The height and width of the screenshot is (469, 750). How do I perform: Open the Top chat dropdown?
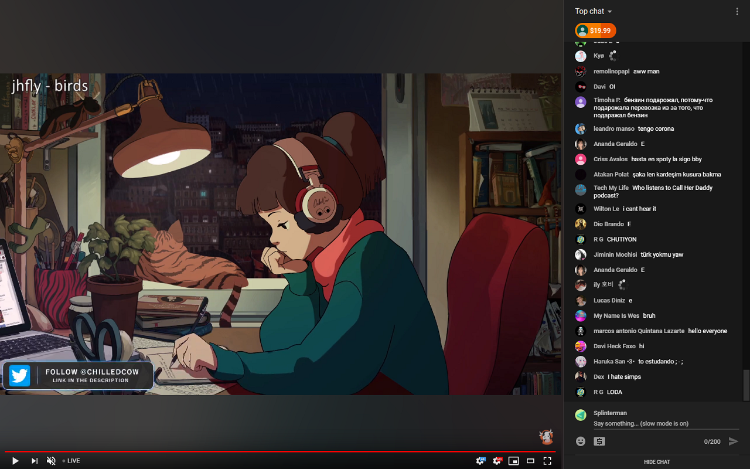pos(593,11)
